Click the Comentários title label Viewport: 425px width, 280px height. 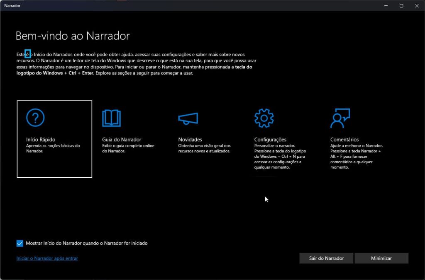tap(344, 139)
